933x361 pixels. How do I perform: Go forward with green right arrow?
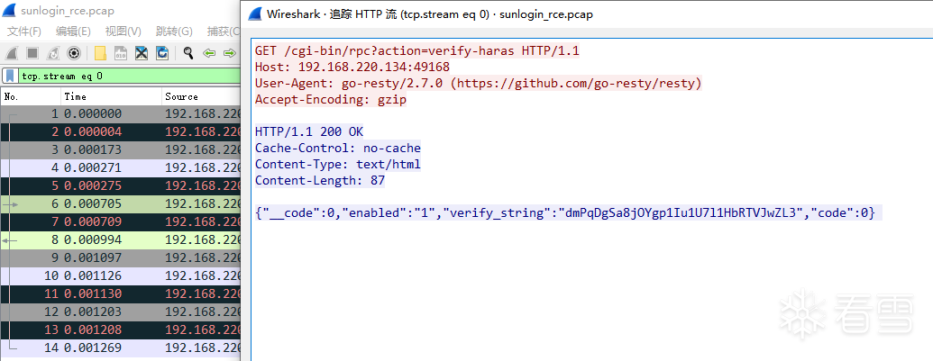(229, 53)
